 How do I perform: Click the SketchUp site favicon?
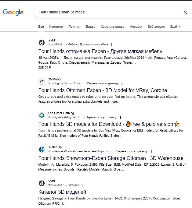tap(42, 150)
